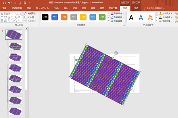The height and width of the screenshot is (118, 178).
Task: Apply the orange Abc shape style
Action: point(64,17)
